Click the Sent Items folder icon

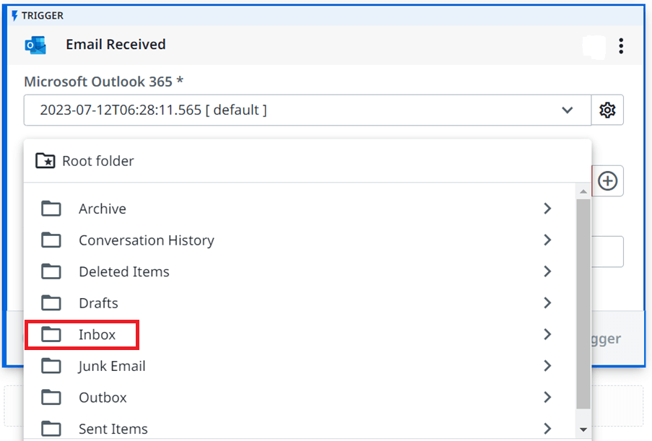coord(51,429)
